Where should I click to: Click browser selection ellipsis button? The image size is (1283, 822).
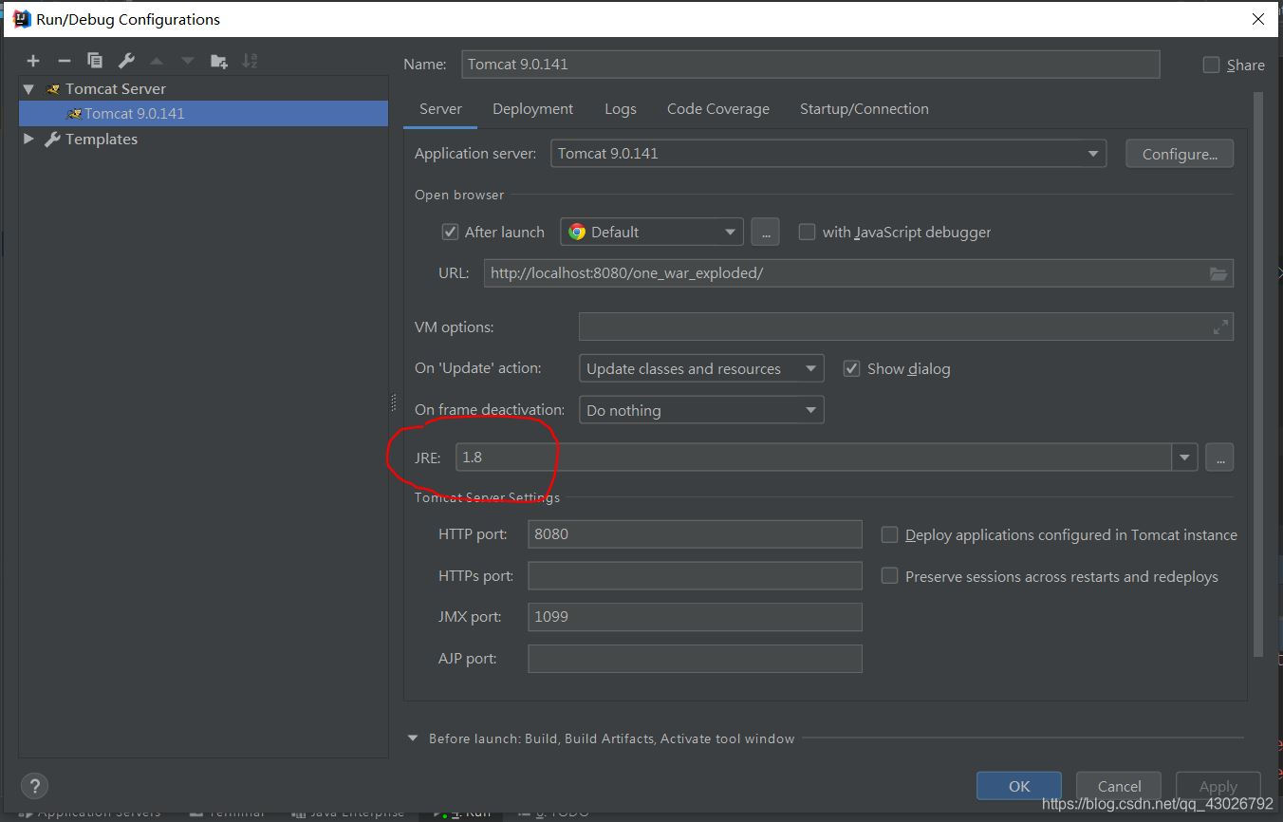coord(766,232)
